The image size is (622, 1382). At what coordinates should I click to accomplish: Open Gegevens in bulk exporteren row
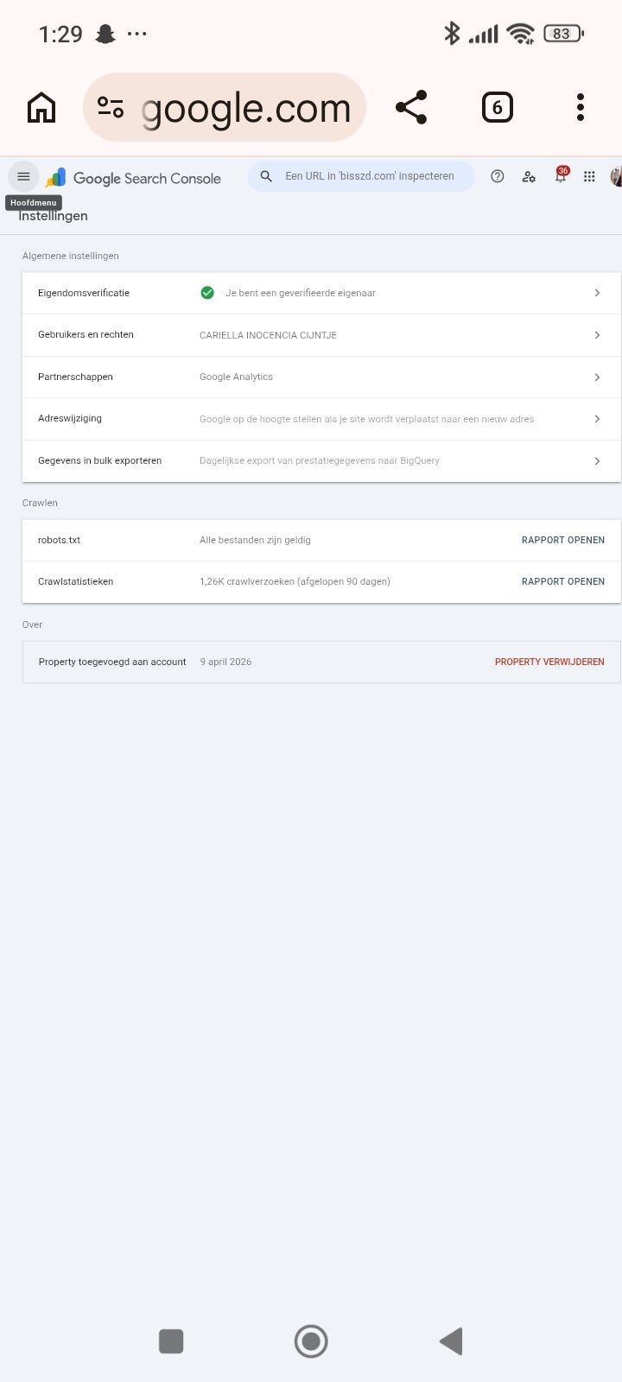[321, 461]
